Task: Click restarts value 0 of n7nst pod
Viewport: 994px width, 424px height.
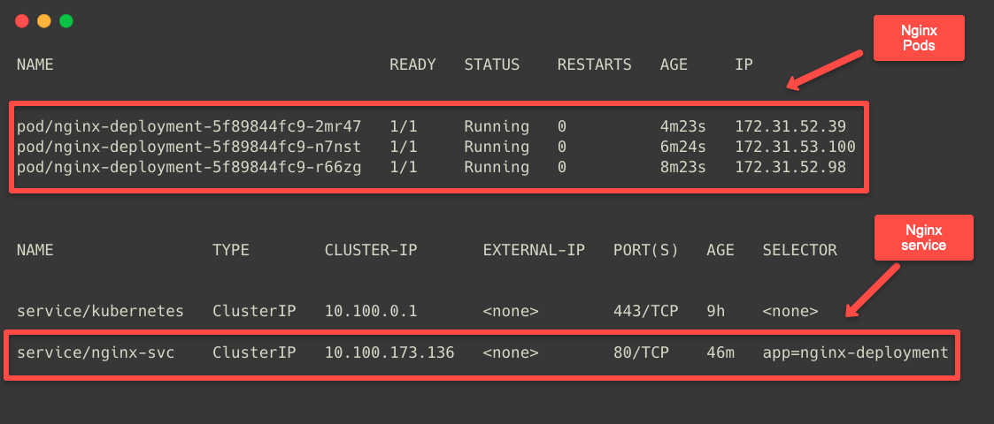Action: click(562, 147)
